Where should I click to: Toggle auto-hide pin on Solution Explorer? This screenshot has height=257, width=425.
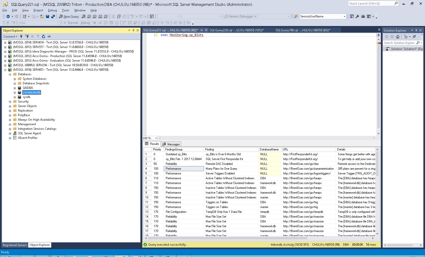tap(416, 30)
